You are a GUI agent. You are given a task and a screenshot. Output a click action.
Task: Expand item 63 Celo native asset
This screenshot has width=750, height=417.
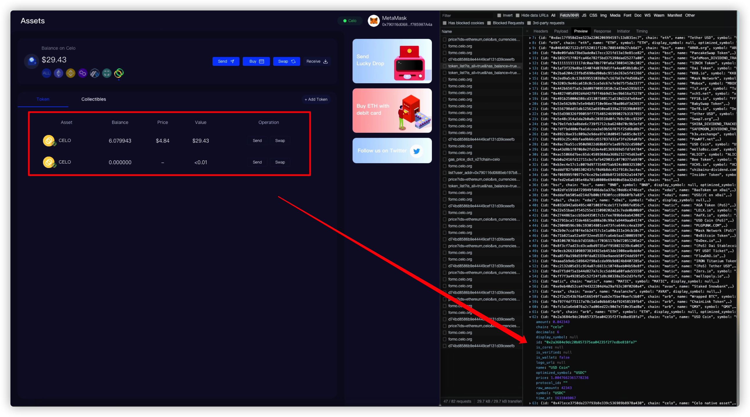(x=530, y=403)
